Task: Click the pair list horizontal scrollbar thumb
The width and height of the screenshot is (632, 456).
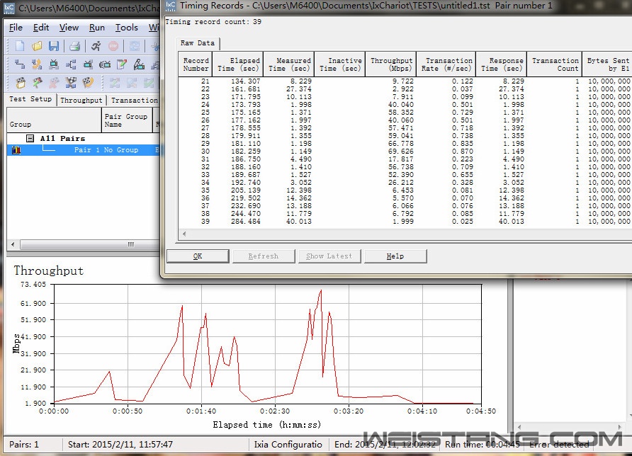Action: pyautogui.click(x=90, y=244)
